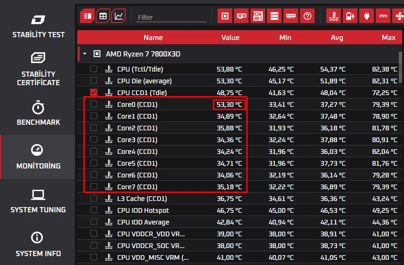This screenshot has height=265, width=404.
Task: Sort by the Name column header
Action: click(x=153, y=38)
